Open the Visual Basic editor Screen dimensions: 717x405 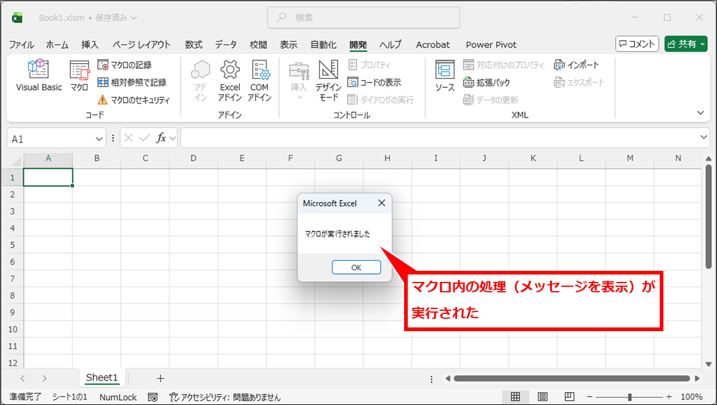39,76
